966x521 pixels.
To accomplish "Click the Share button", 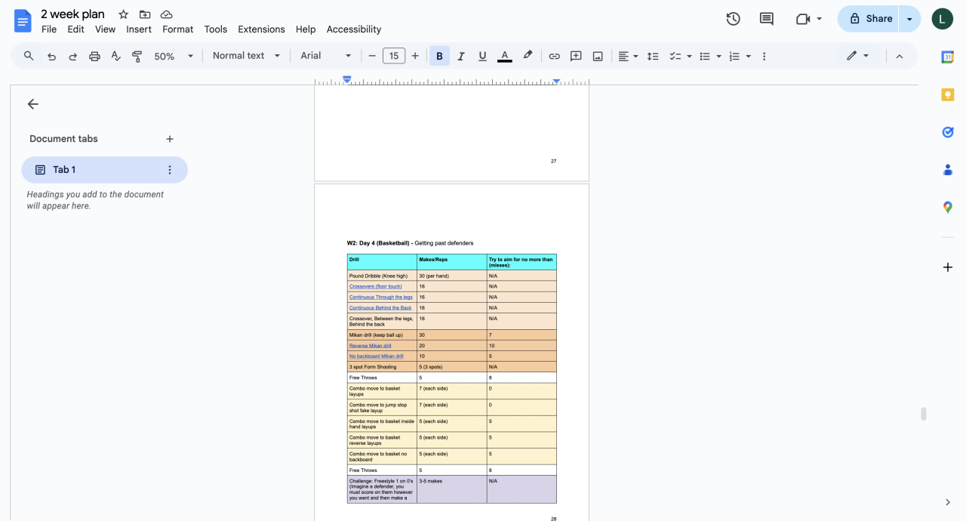I will [x=870, y=19].
